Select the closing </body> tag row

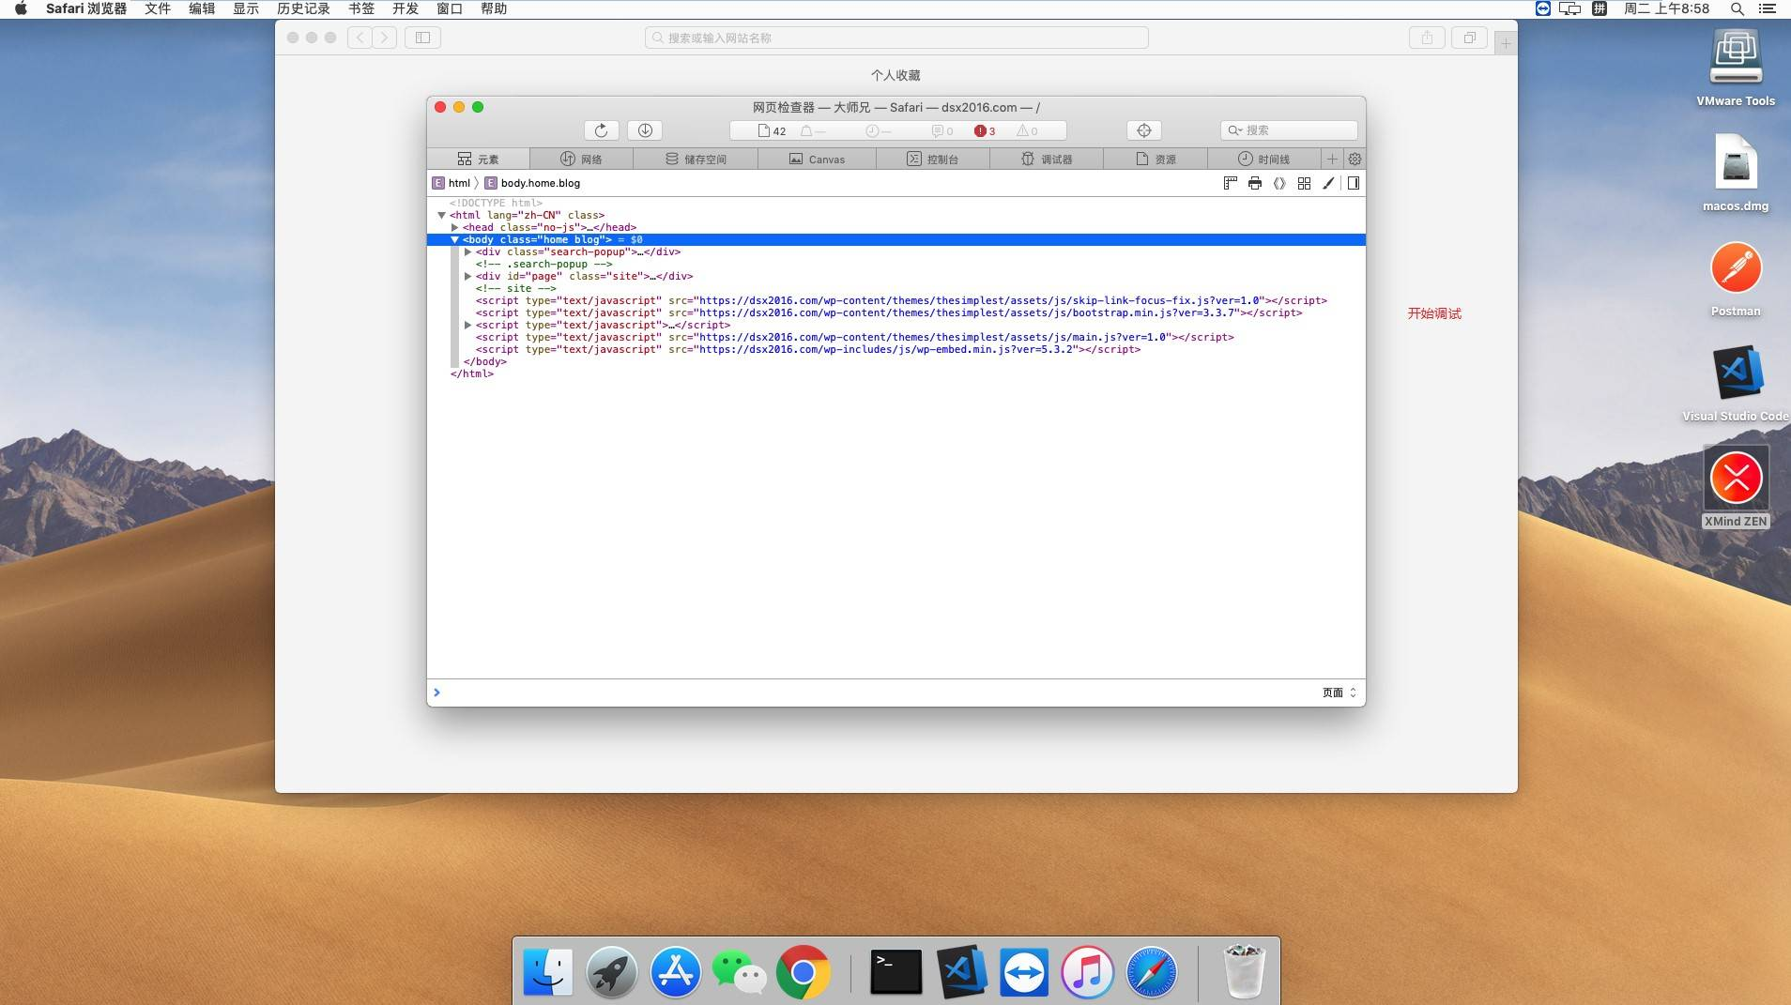pos(484,361)
